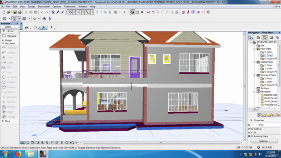Select the Sections item in Navigator
The width and height of the screenshot is (281, 158).
264,88
